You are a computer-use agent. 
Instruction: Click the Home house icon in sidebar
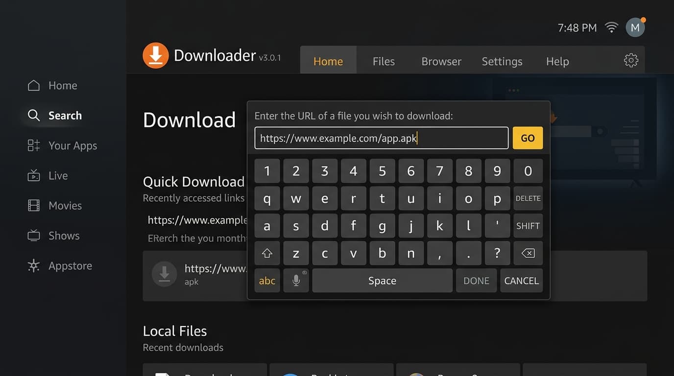(34, 86)
